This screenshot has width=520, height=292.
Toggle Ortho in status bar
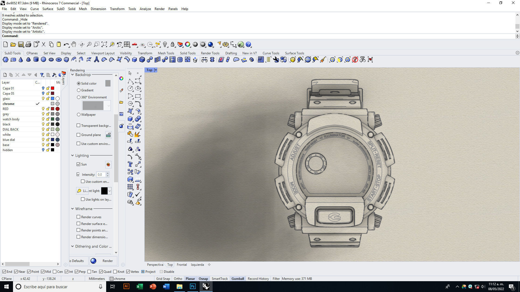(178, 279)
